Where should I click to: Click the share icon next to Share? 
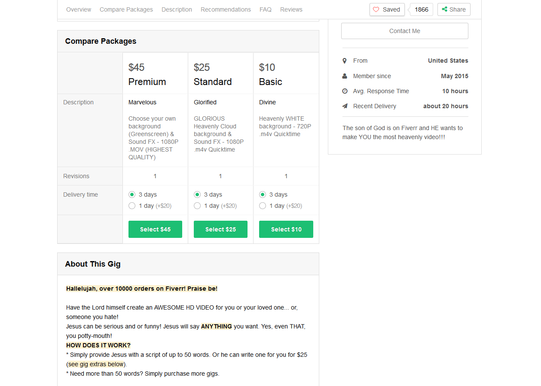click(445, 9)
